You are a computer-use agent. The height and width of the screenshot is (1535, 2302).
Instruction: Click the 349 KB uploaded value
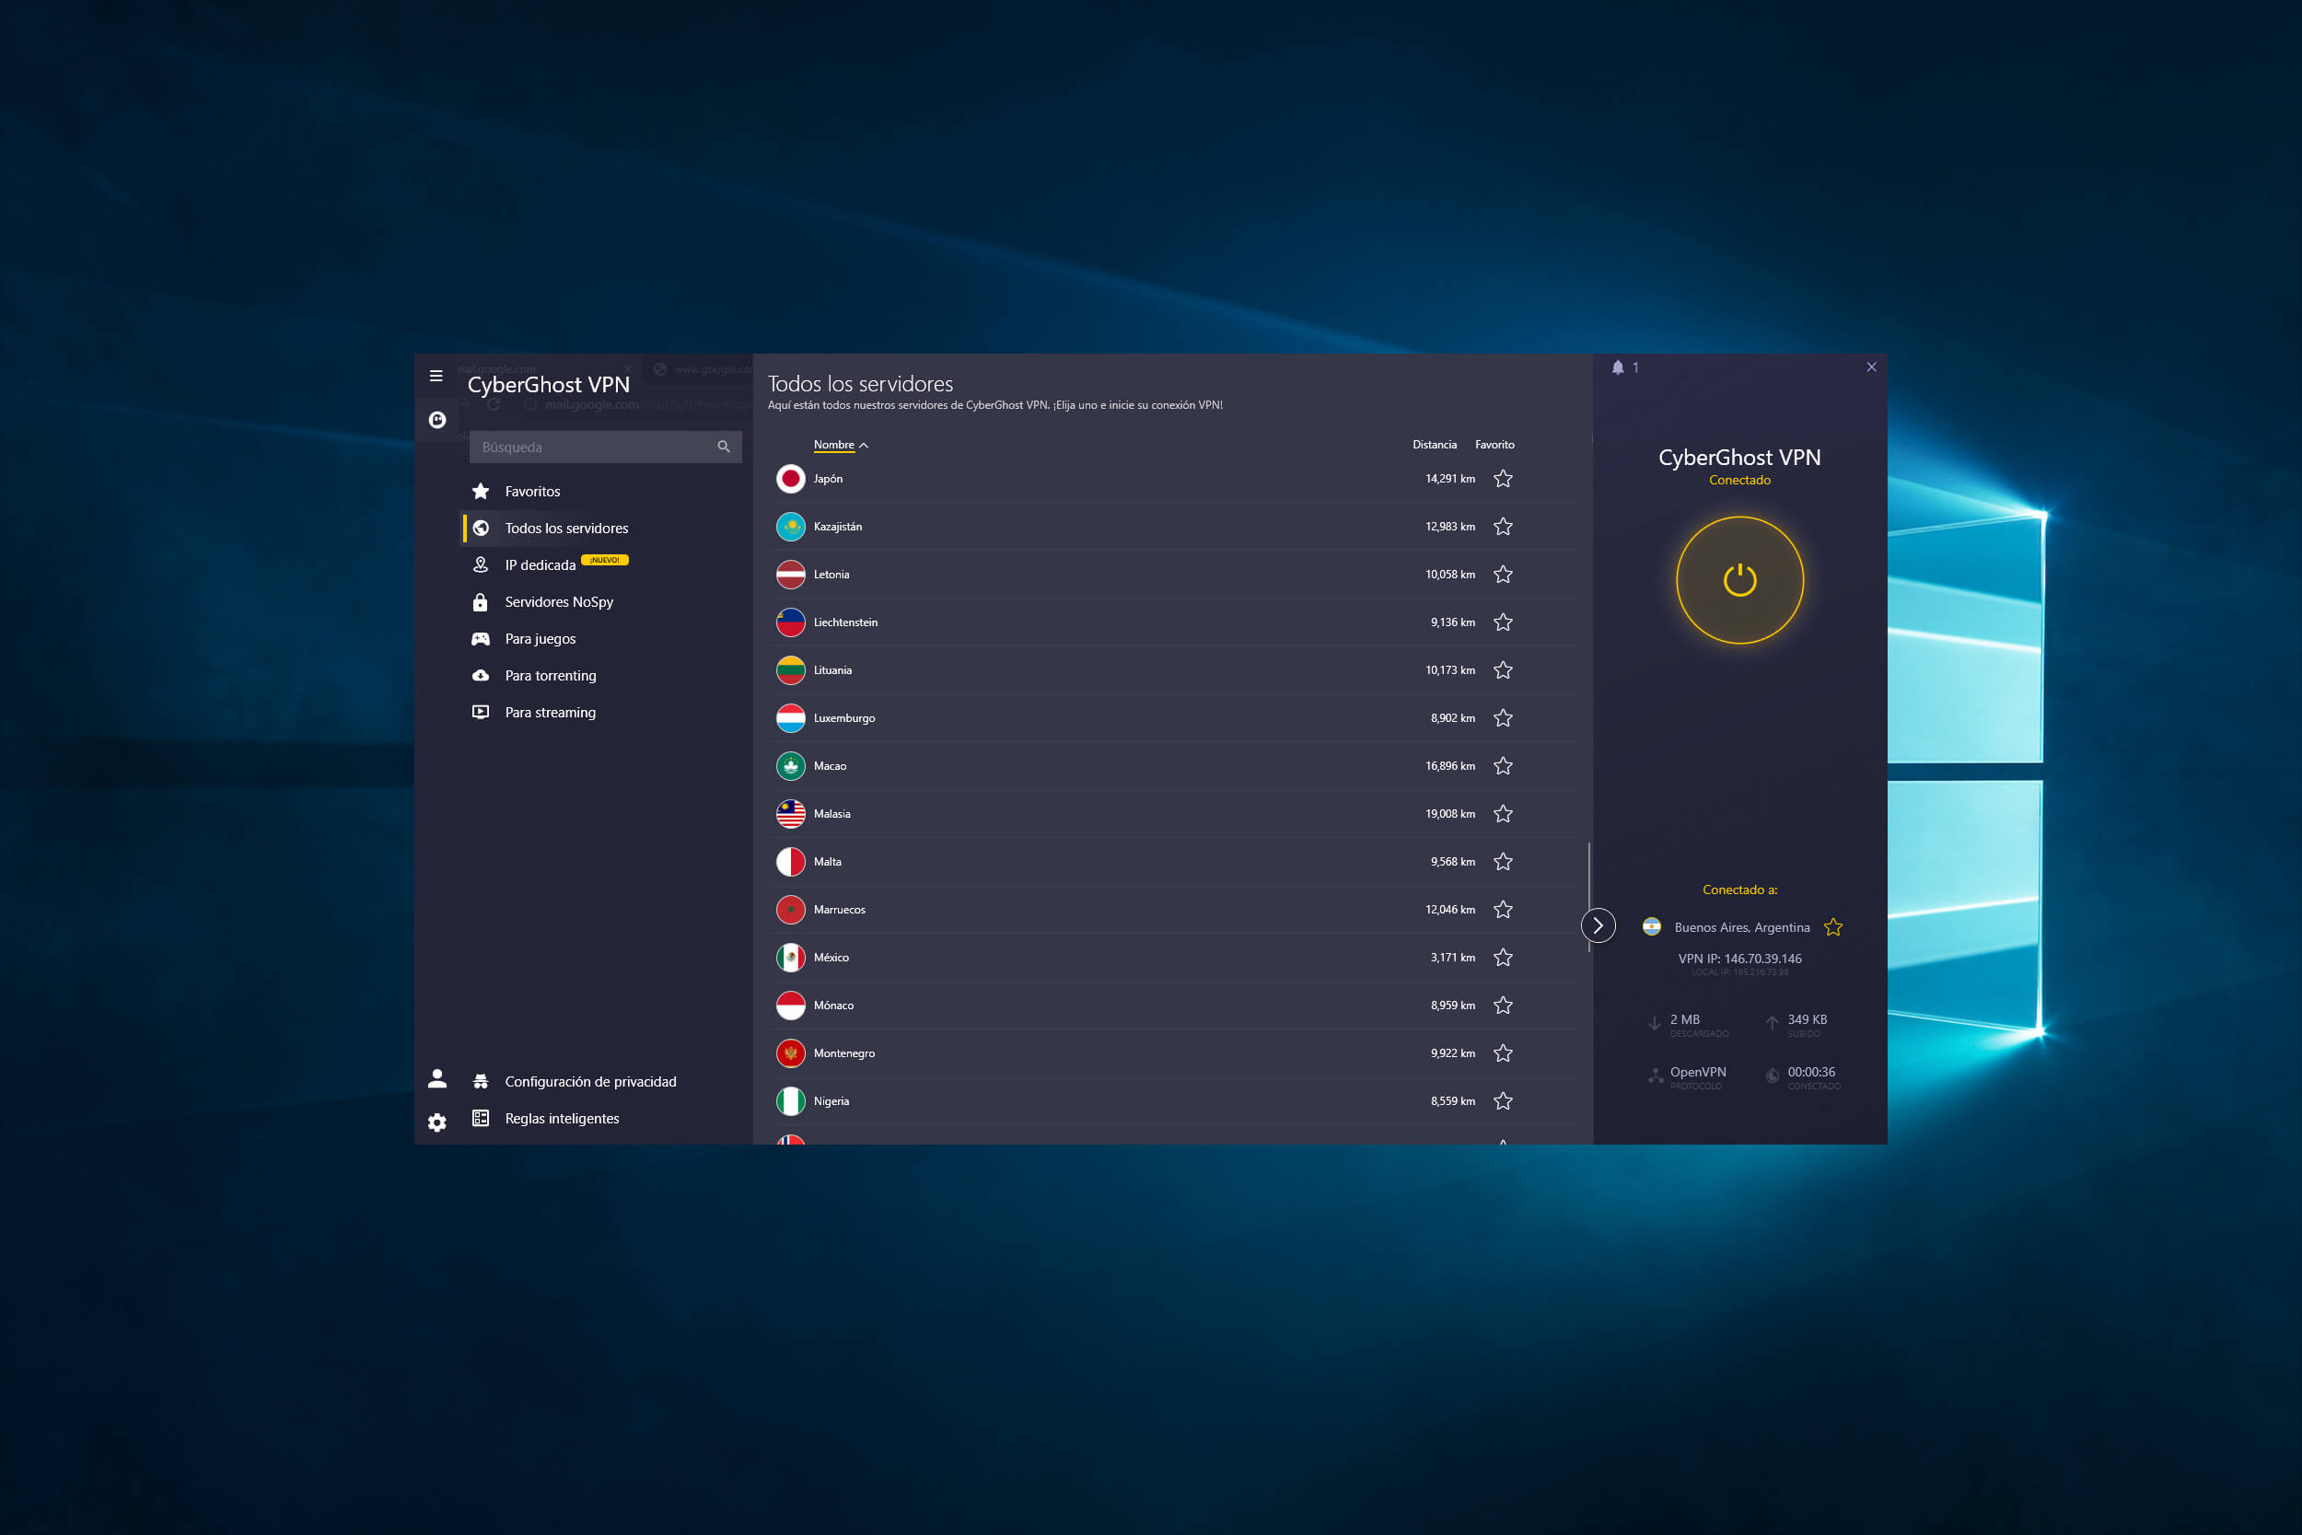pyautogui.click(x=1808, y=1020)
